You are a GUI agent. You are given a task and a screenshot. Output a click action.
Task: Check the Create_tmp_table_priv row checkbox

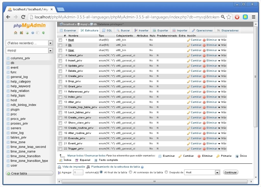pos(60,107)
